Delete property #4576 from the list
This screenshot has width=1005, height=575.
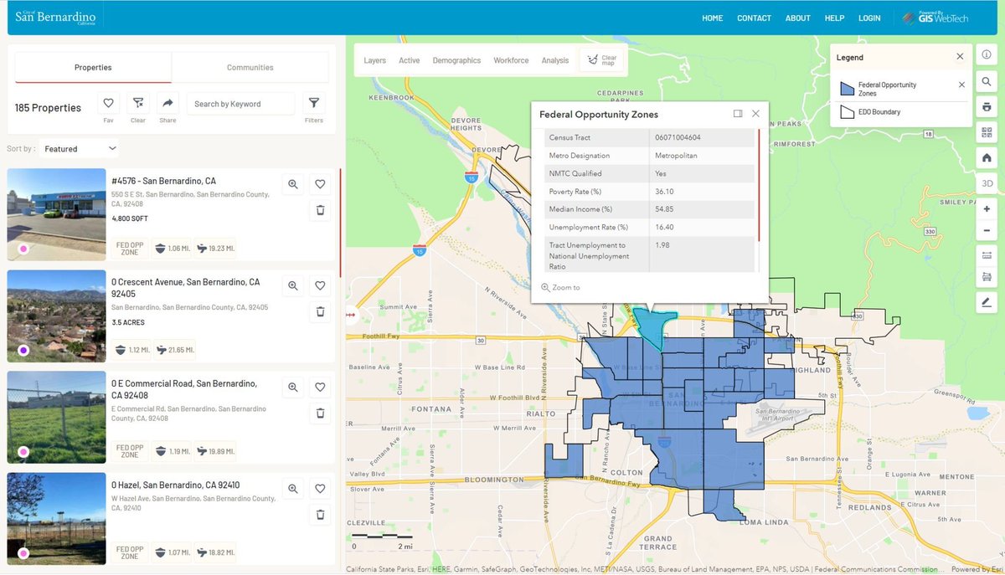pyautogui.click(x=320, y=210)
